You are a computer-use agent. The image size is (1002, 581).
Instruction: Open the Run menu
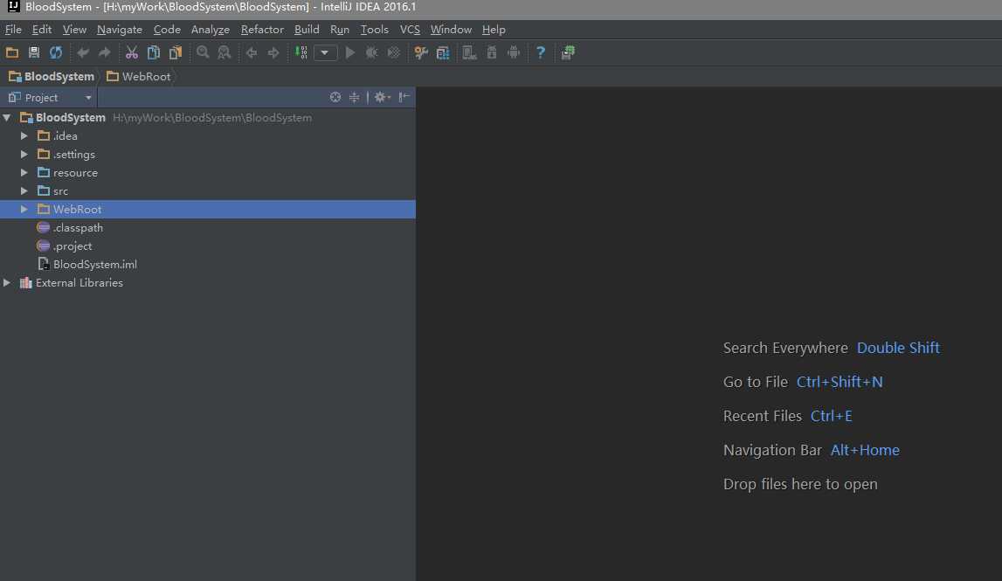click(339, 30)
